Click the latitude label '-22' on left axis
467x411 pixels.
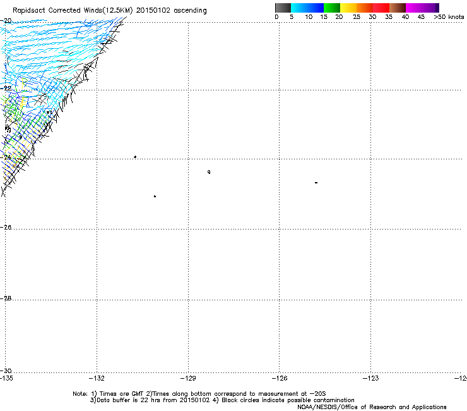coord(6,88)
